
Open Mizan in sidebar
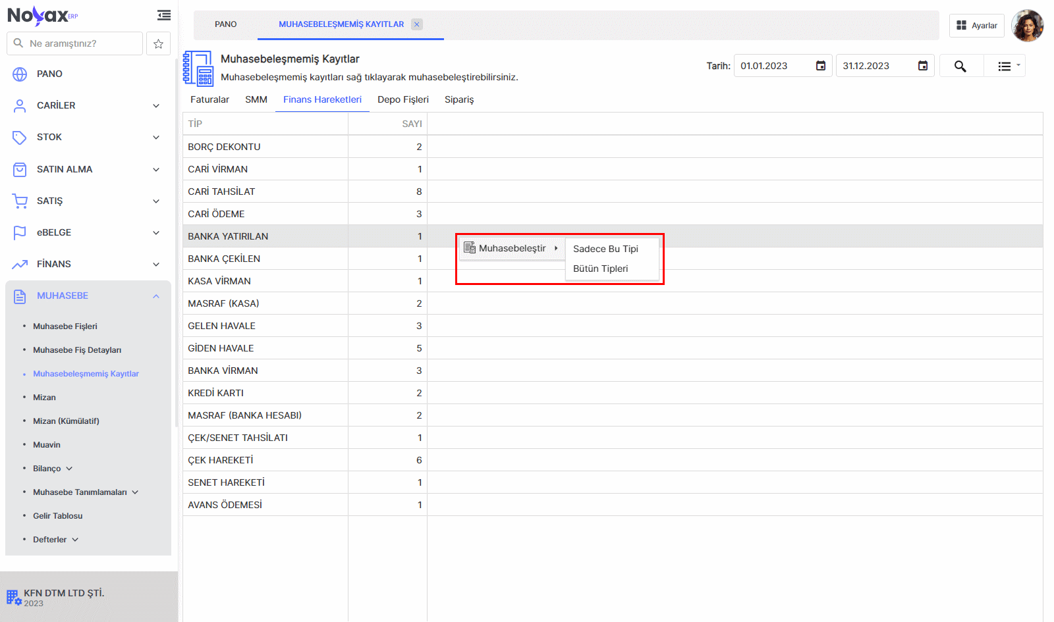click(44, 398)
